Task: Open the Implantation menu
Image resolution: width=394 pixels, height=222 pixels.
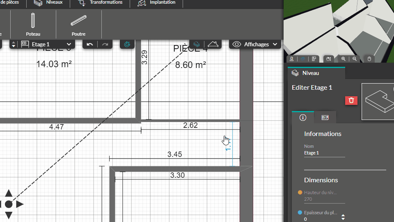Action: [157, 3]
